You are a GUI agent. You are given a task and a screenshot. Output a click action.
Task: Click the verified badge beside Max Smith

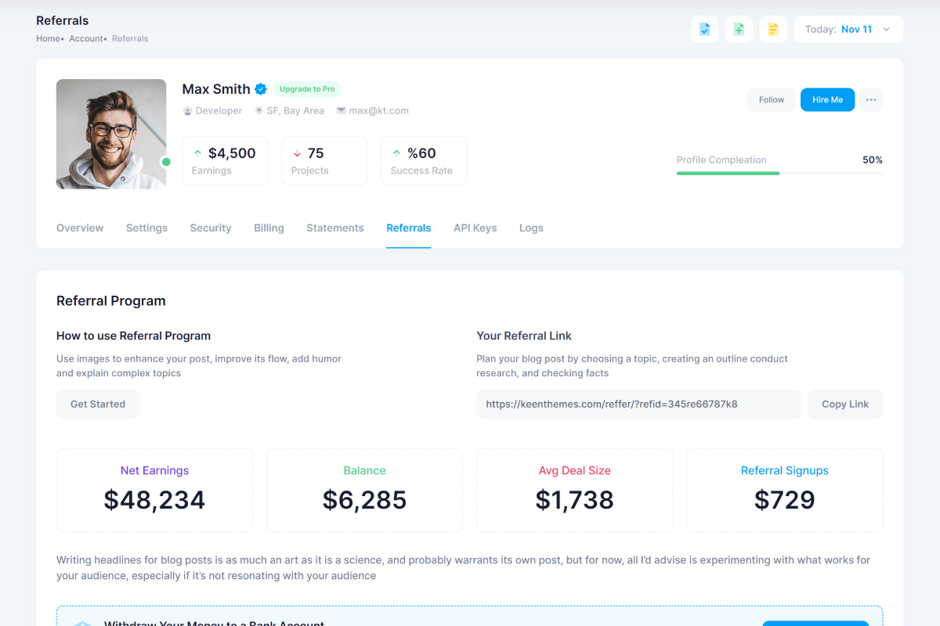click(x=261, y=89)
